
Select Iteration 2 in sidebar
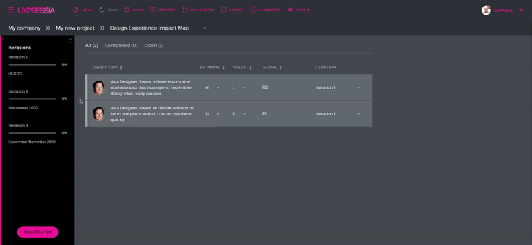pos(18,91)
